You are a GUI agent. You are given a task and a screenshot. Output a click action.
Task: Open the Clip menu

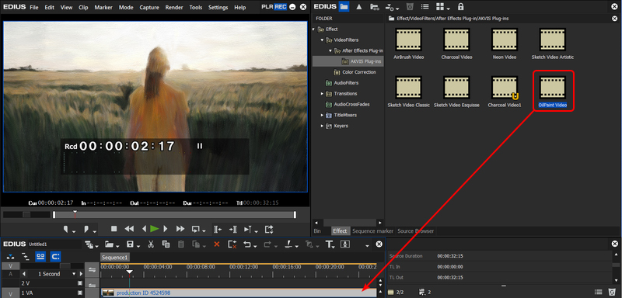click(x=83, y=7)
